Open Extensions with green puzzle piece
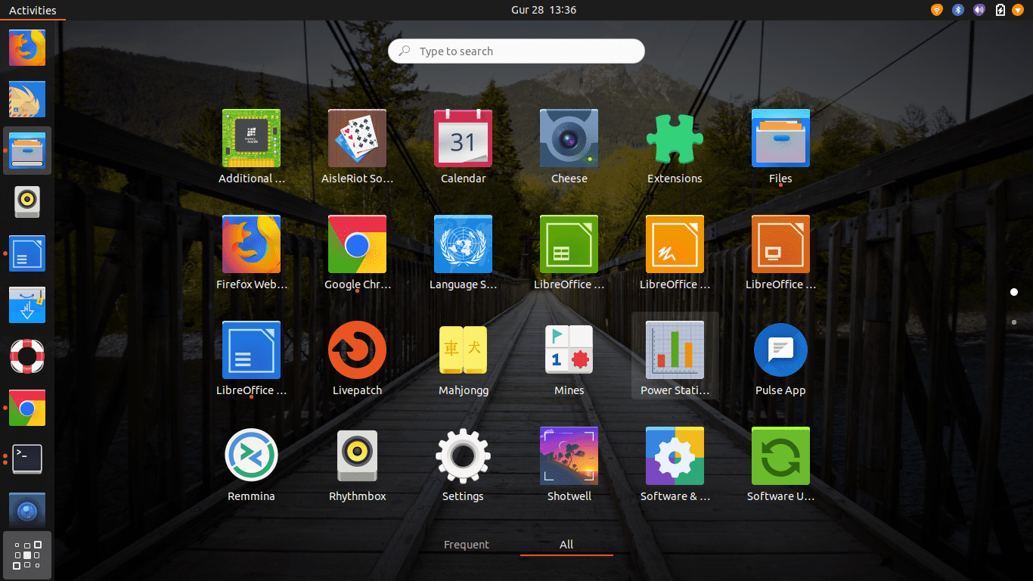1033x581 pixels. coord(675,138)
